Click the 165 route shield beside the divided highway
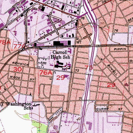The height and width of the screenshot is (133, 133). (x=102, y=23)
